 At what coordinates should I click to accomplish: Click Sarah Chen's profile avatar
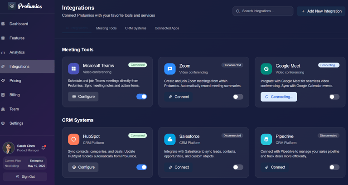9,148
